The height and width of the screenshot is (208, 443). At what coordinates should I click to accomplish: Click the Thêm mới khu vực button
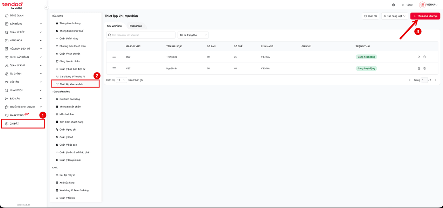click(425, 16)
